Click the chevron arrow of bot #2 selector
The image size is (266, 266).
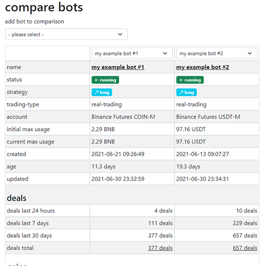[x=250, y=53]
